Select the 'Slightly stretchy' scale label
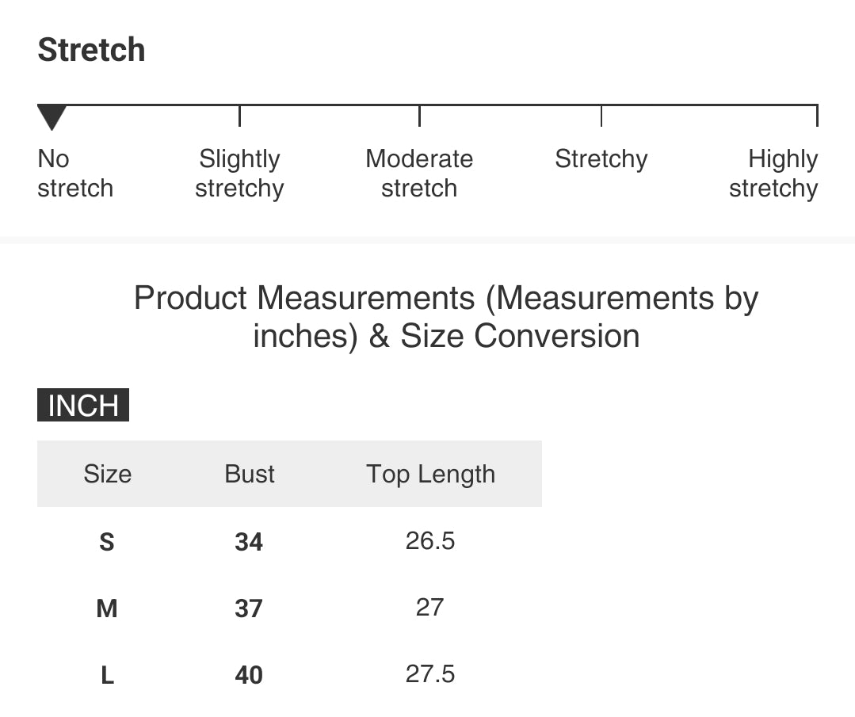 coord(239,174)
